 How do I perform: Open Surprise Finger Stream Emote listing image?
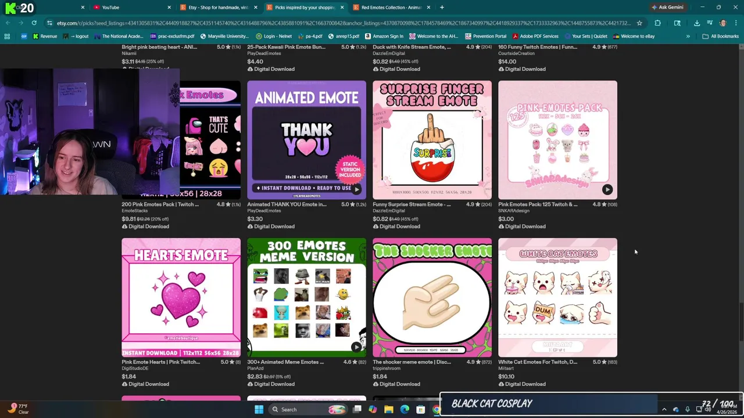tap(432, 140)
